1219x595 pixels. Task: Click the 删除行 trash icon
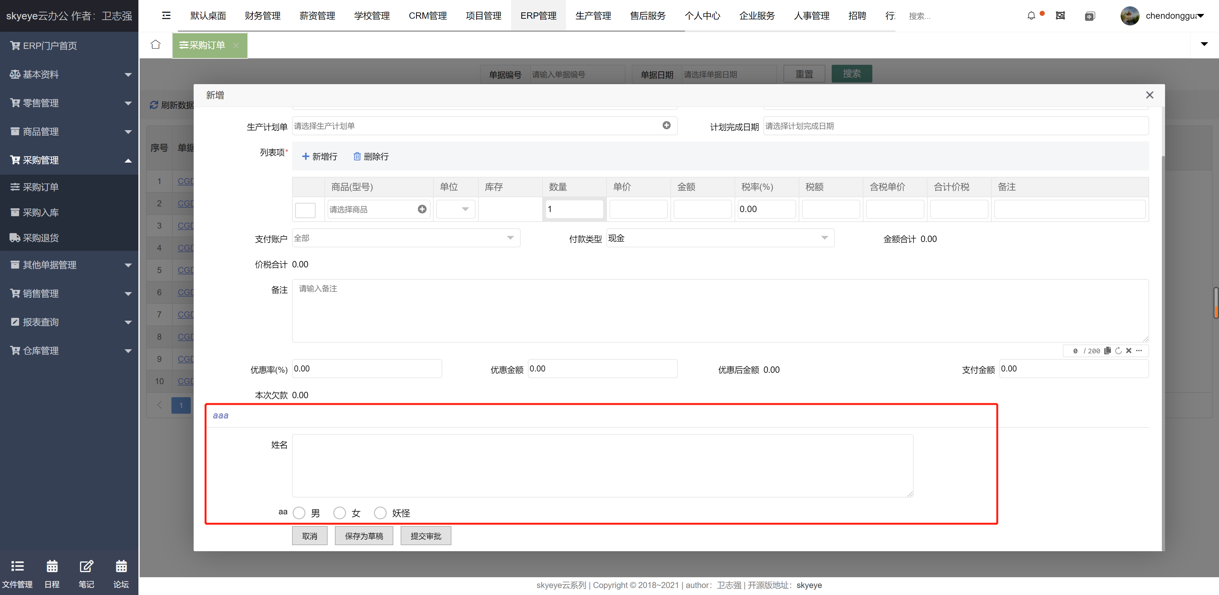click(x=354, y=156)
